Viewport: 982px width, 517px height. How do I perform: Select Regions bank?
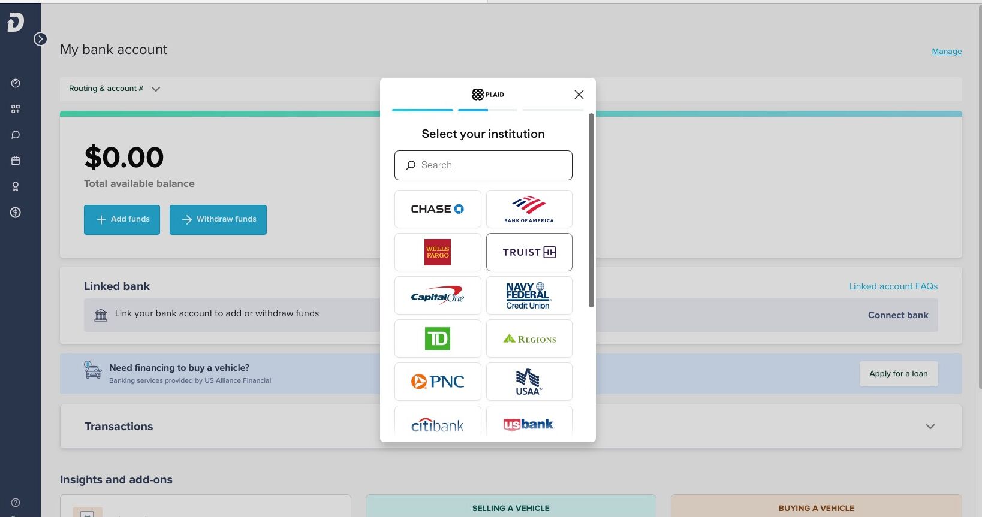[x=529, y=338]
